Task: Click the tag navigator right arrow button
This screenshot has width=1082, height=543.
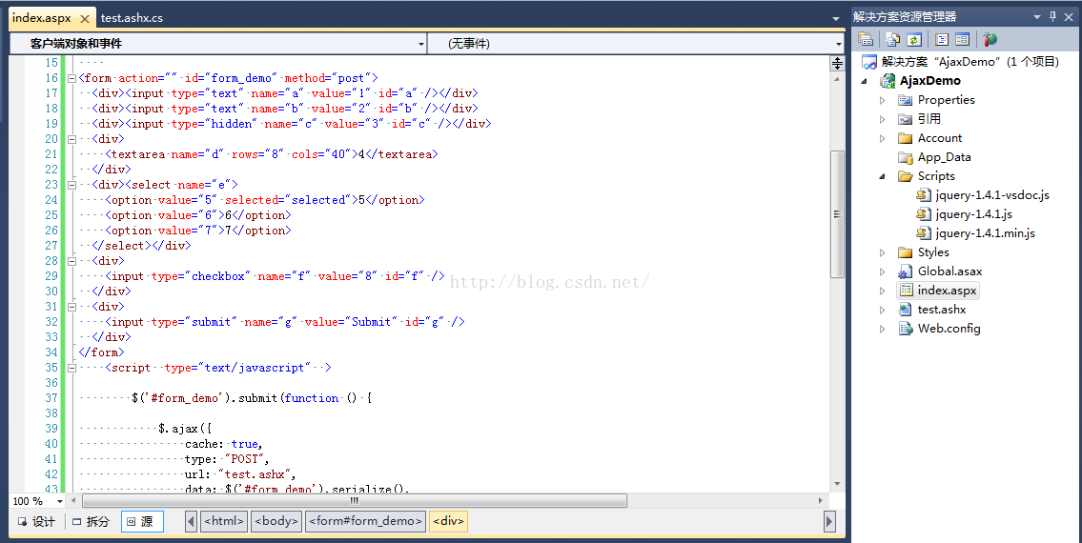Action: click(x=830, y=522)
